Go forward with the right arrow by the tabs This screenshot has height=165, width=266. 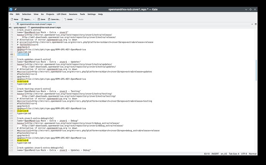pos(14,24)
